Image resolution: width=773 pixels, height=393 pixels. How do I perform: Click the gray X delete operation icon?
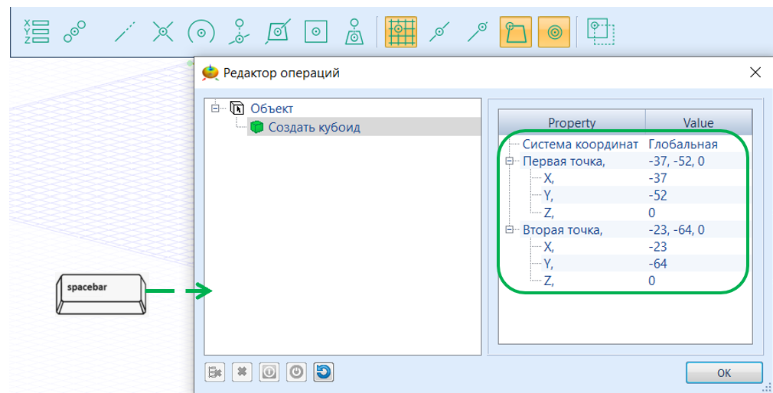click(241, 372)
